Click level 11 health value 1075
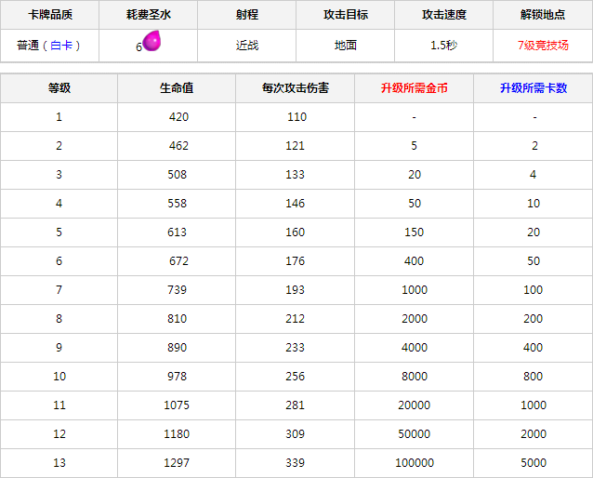 [x=177, y=405]
